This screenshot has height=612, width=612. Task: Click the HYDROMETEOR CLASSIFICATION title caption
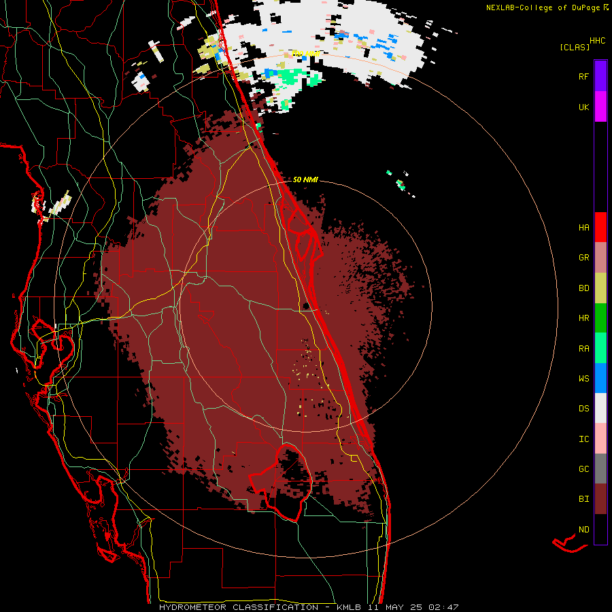[x=239, y=607]
